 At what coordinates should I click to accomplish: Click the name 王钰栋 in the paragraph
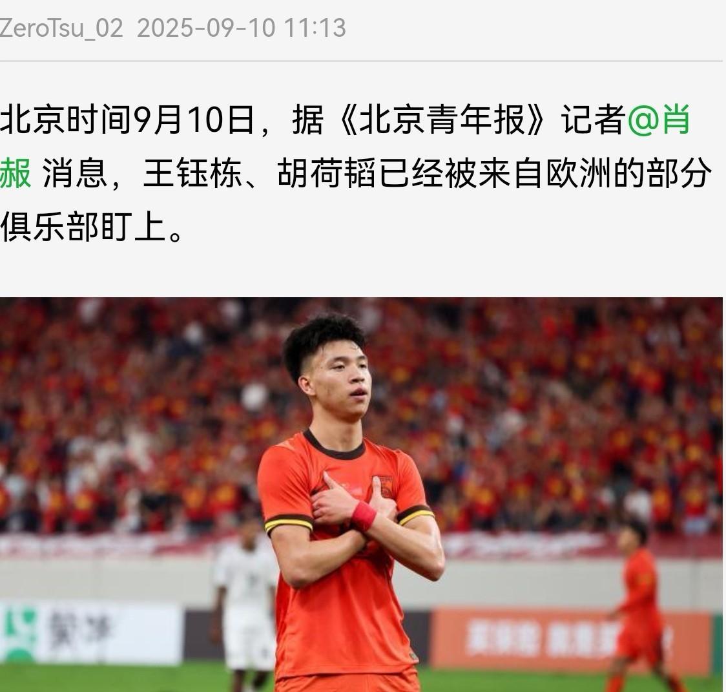(x=193, y=173)
